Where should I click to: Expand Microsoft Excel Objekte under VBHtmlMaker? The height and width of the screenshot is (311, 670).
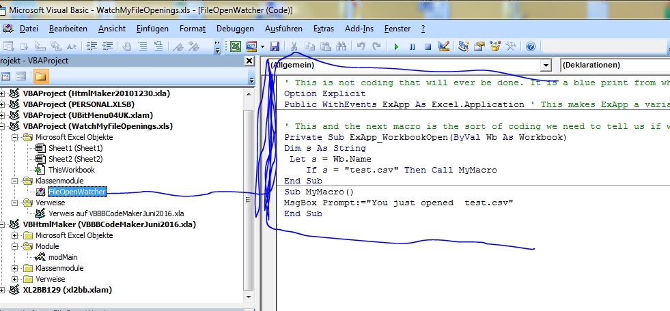pos(15,235)
